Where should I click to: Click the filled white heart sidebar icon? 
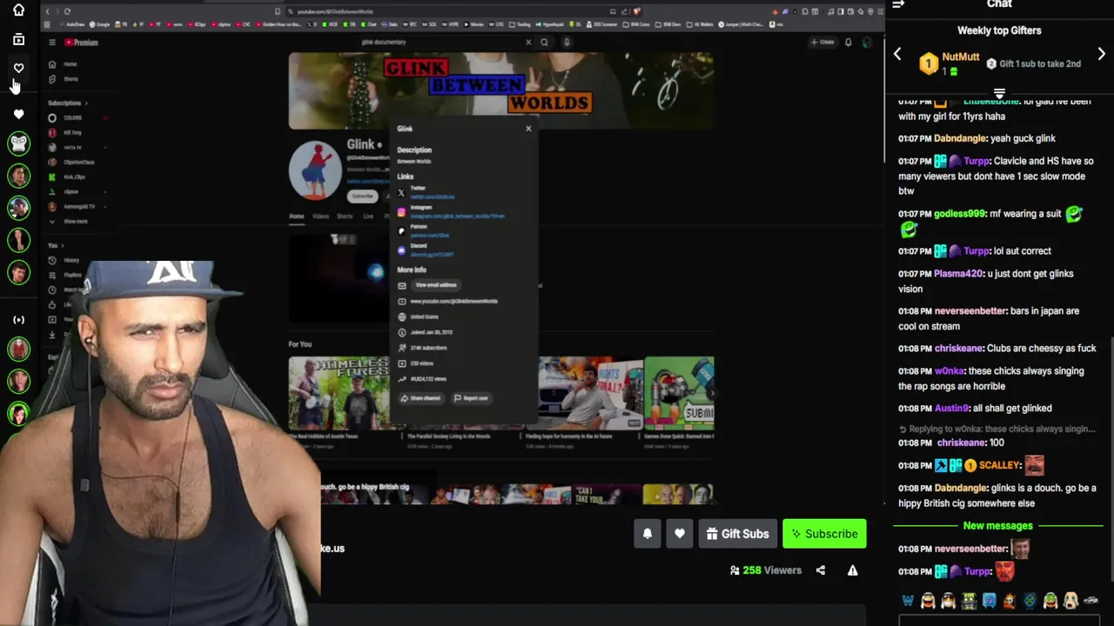(18, 114)
